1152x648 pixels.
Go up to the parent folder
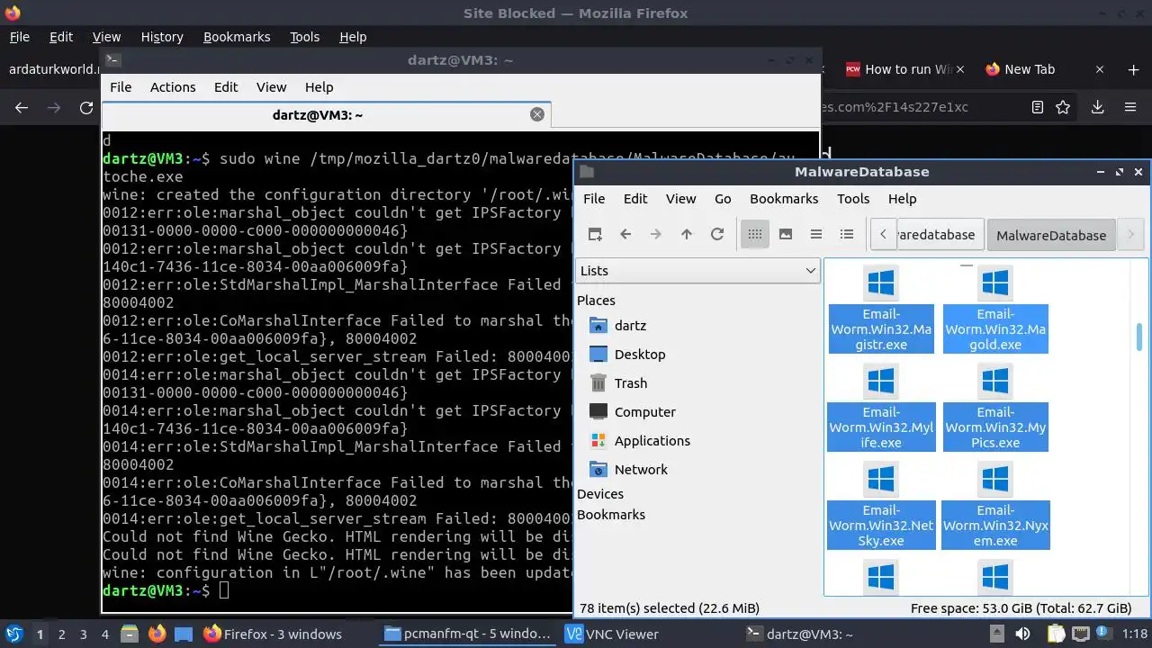coord(687,234)
